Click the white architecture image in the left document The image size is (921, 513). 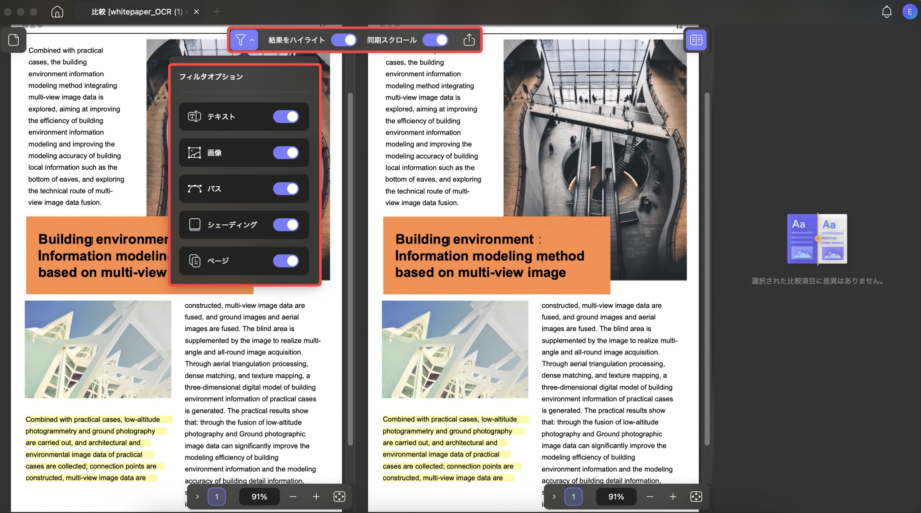[x=98, y=349]
